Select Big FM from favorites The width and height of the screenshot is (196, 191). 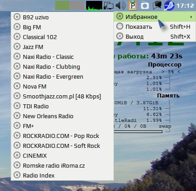[62, 27]
